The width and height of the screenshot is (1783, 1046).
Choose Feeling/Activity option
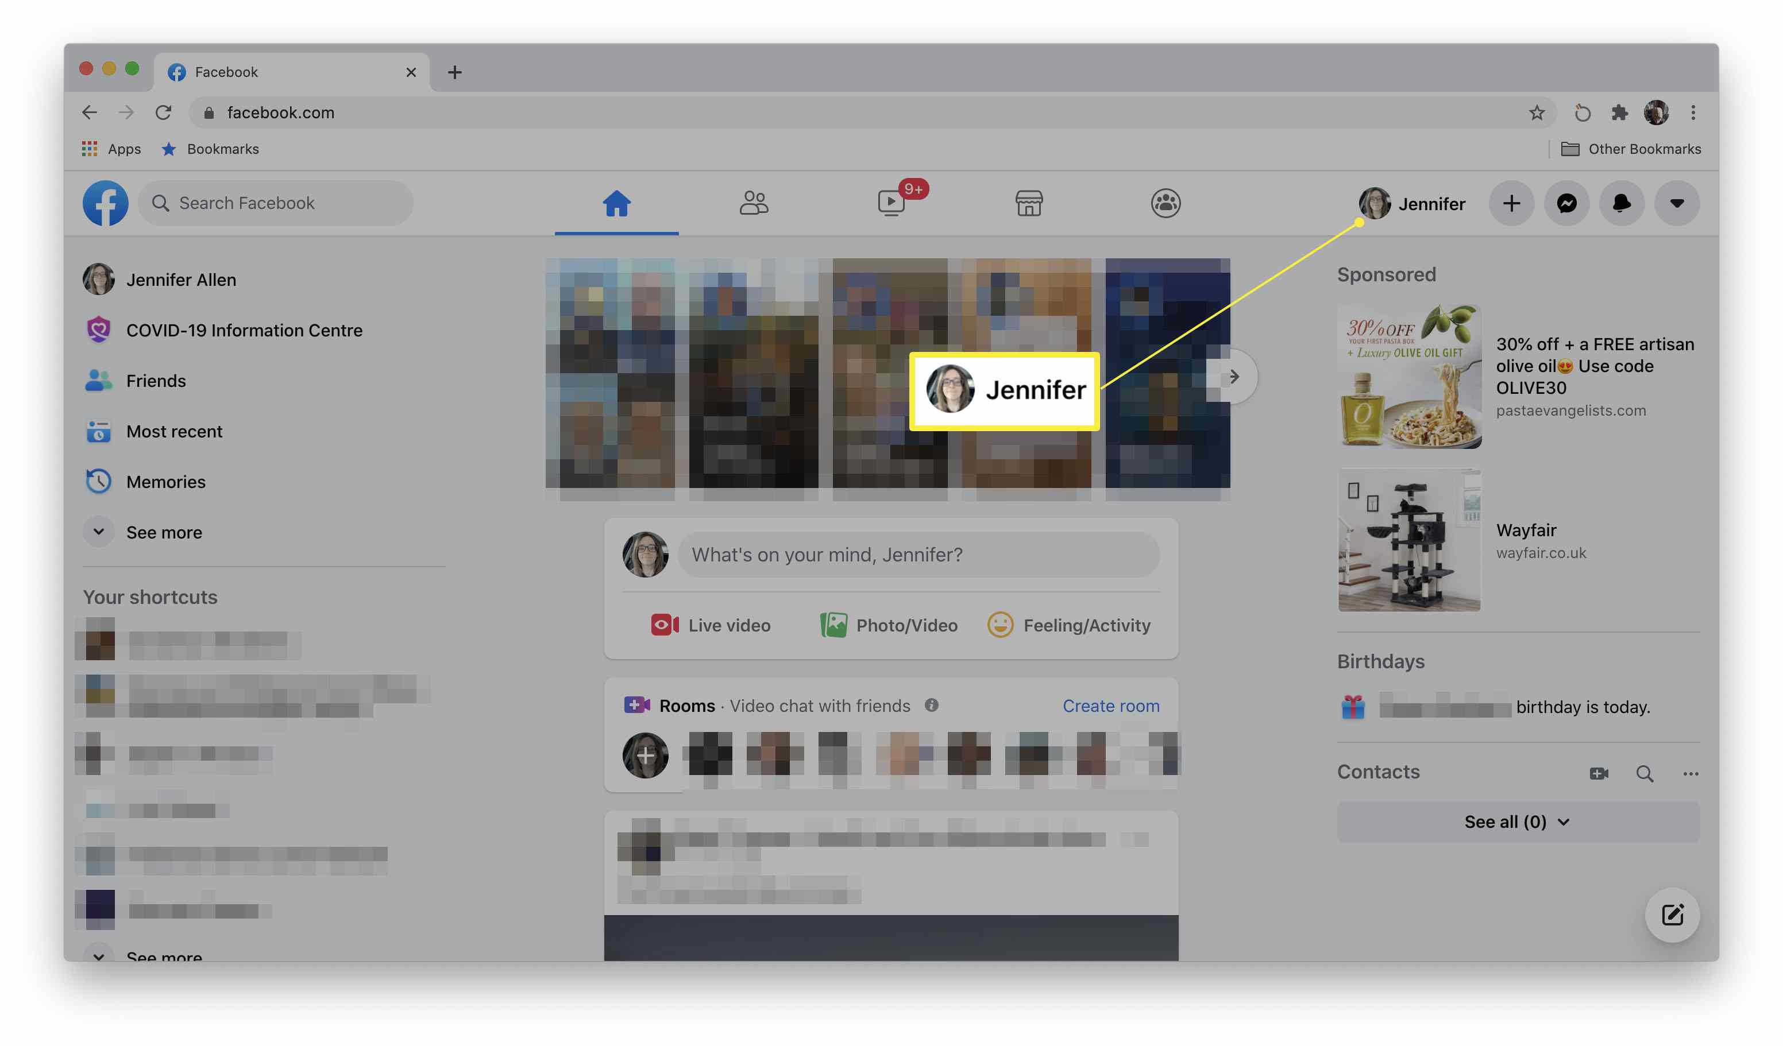[1069, 626]
